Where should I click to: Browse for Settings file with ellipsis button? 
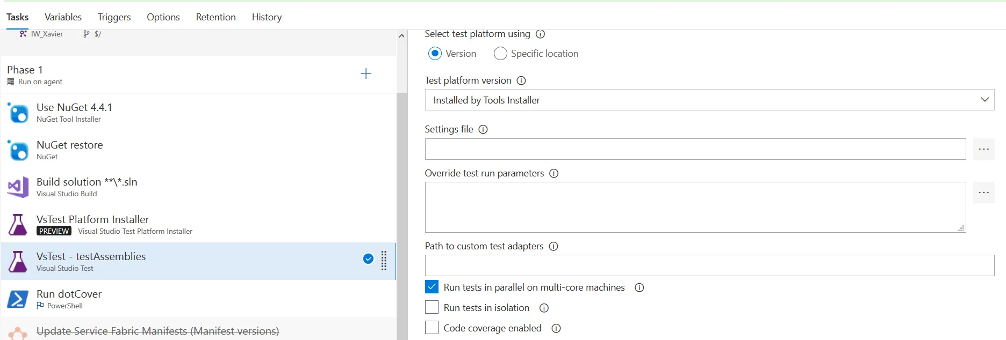click(983, 149)
